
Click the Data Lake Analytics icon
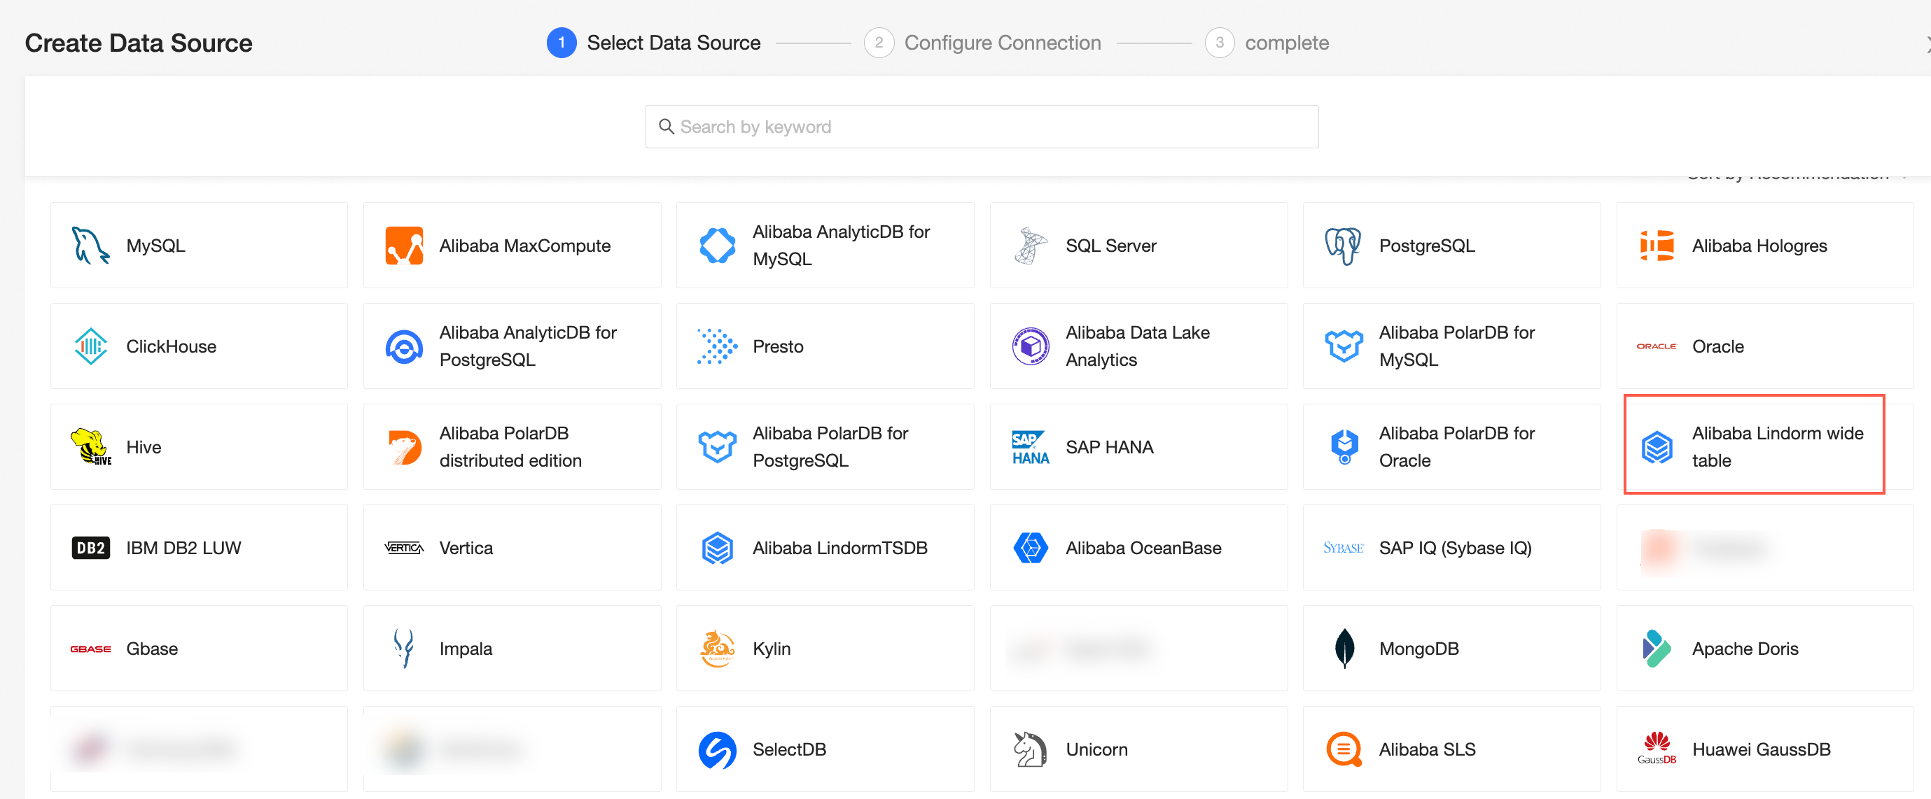click(x=1031, y=346)
